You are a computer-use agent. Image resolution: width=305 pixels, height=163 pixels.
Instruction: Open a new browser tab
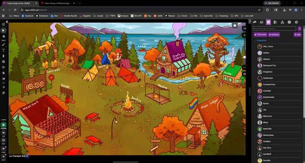point(80,3)
